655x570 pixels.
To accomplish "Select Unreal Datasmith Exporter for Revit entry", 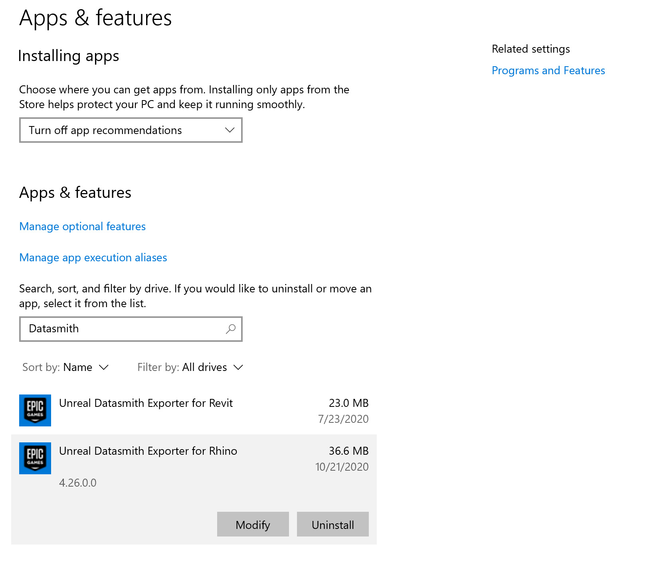I will [146, 403].
